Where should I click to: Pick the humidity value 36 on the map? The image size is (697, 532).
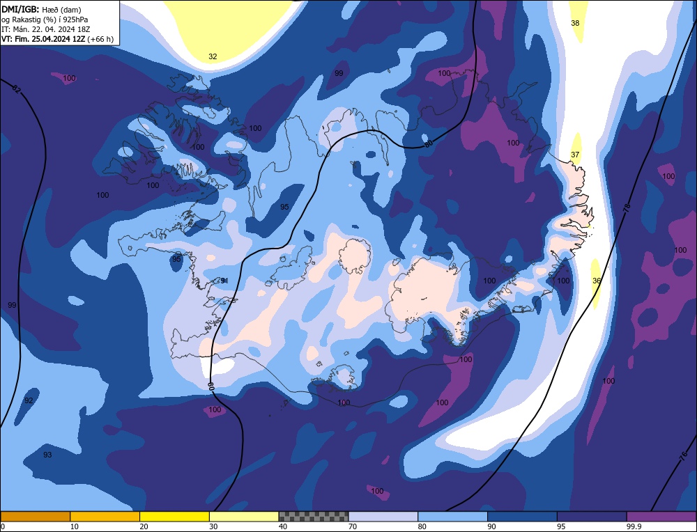click(x=597, y=281)
